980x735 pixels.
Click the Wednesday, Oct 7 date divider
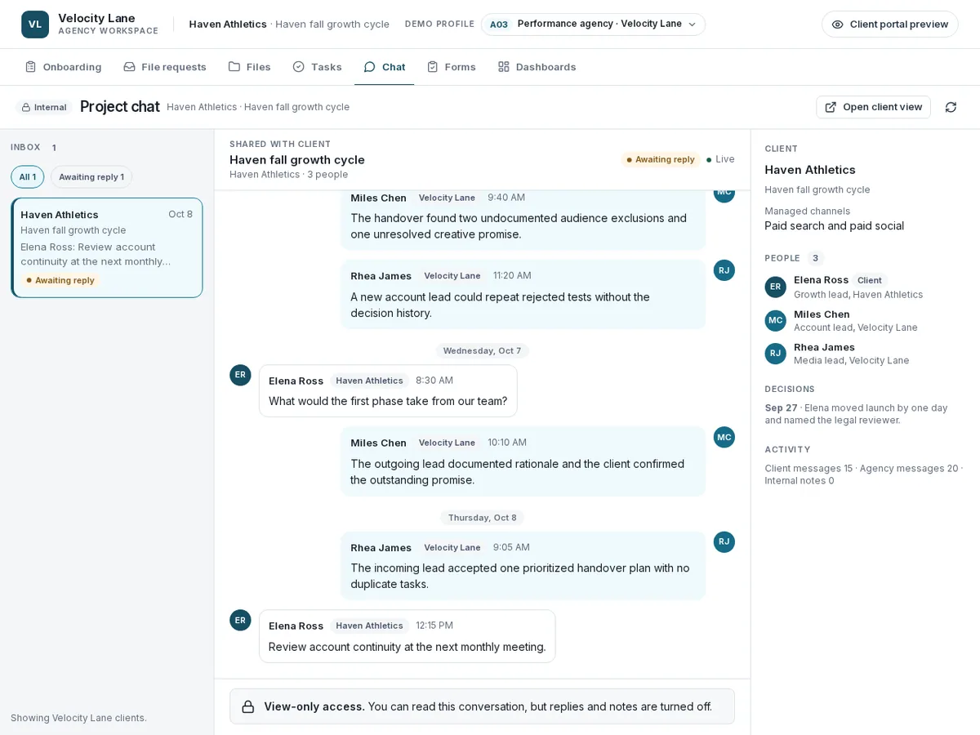point(482,350)
